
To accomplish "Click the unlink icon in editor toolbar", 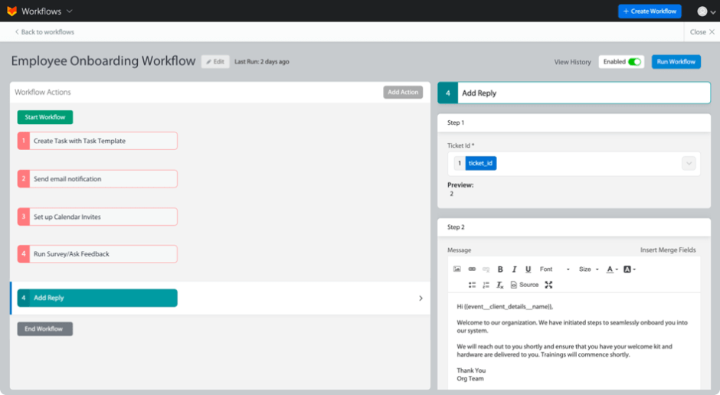I will [x=486, y=269].
